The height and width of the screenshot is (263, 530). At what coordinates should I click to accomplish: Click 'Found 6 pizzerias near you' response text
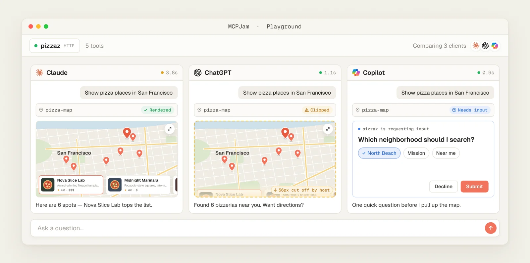[249, 205]
